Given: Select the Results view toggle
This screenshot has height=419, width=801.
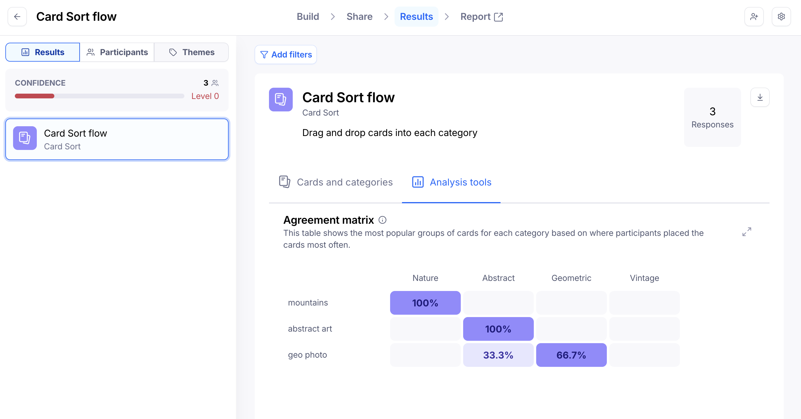Looking at the screenshot, I should point(43,52).
